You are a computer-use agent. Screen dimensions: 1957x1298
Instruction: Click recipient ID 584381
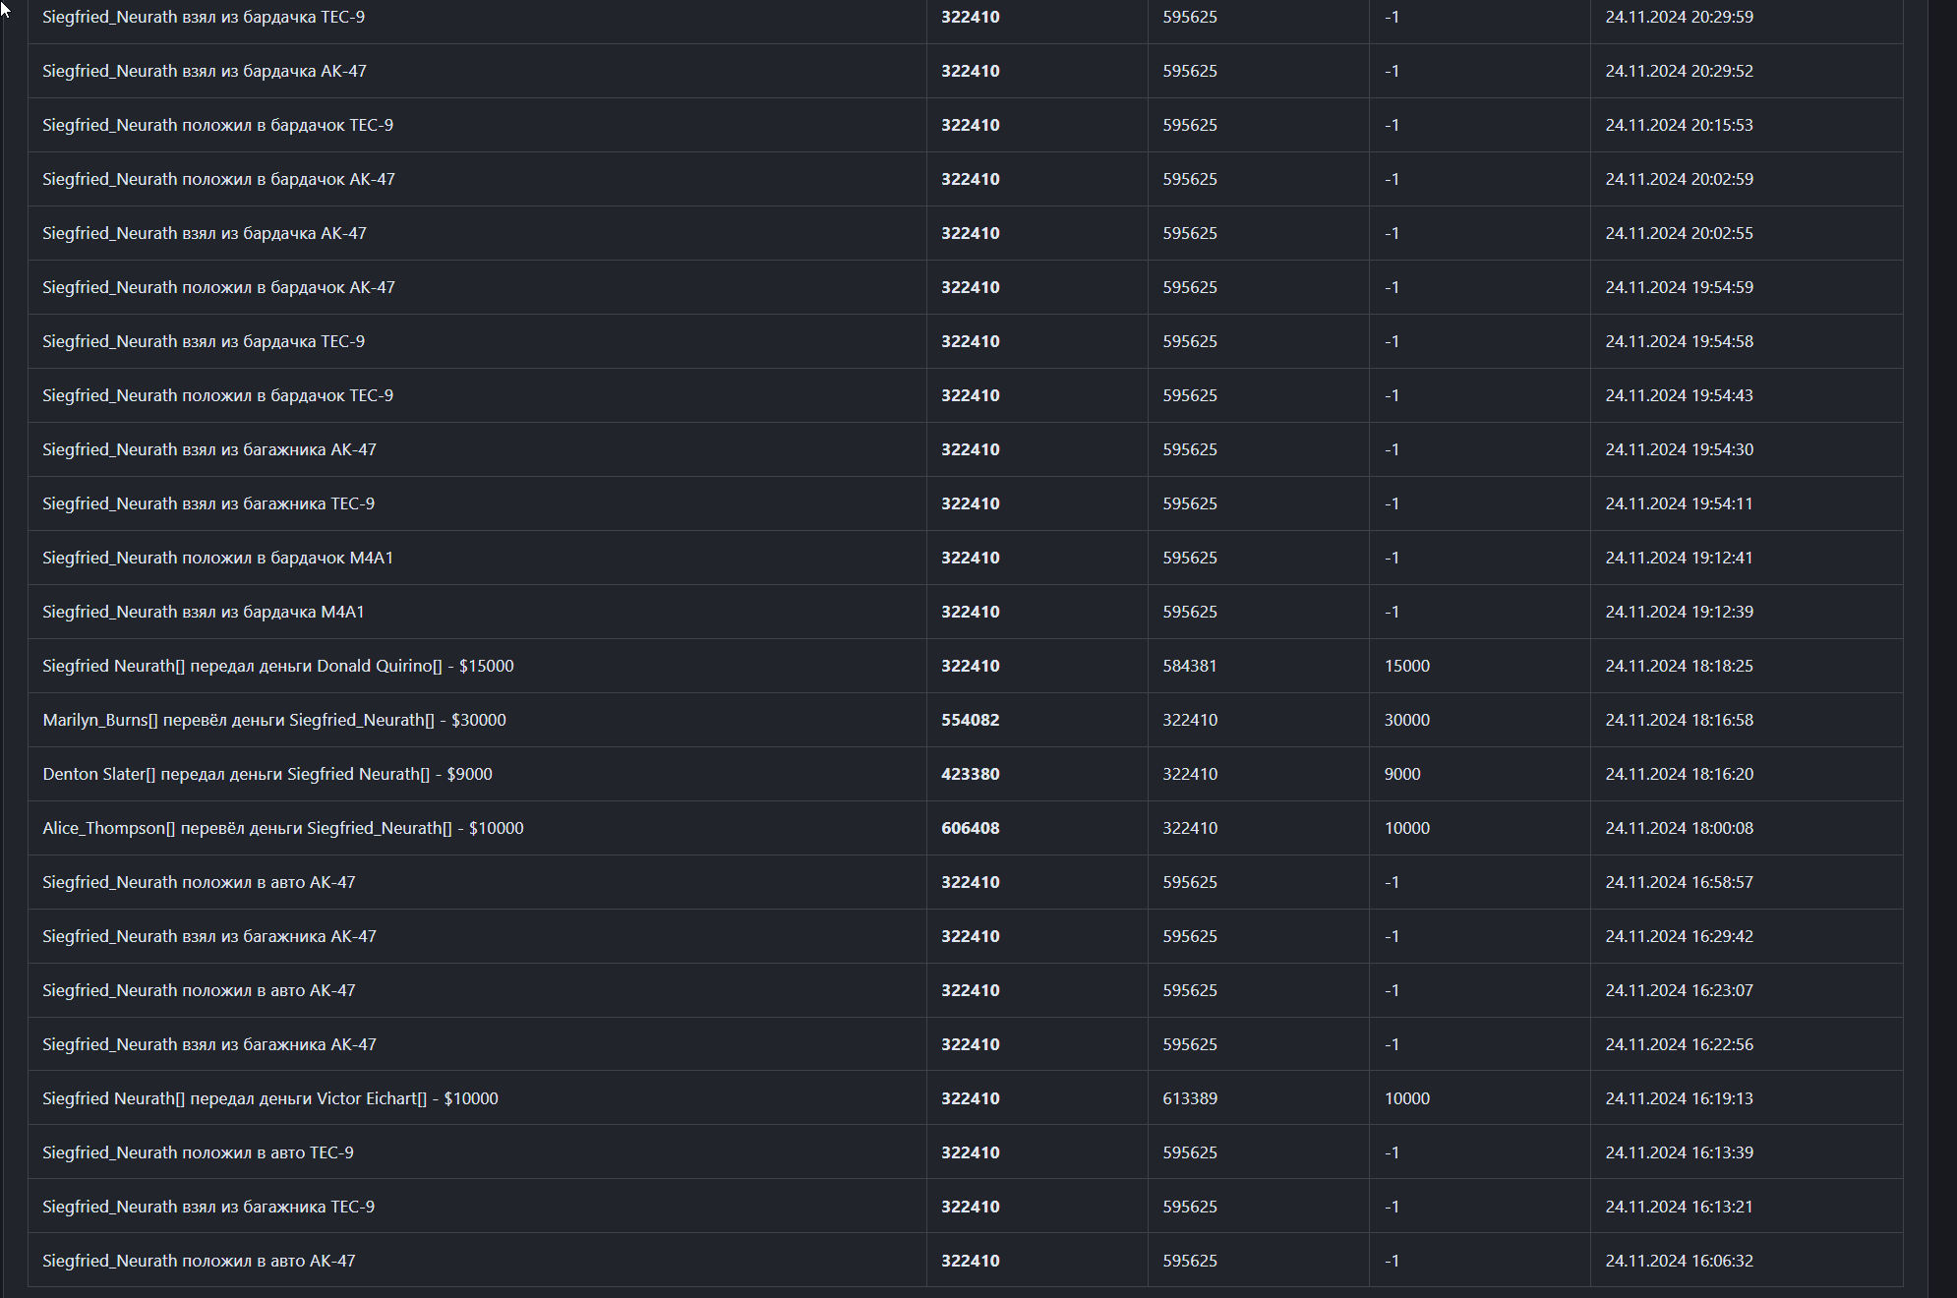(1189, 666)
